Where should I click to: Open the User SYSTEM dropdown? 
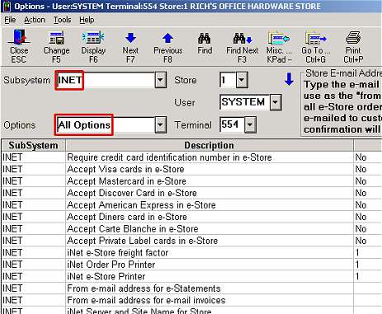coord(276,102)
